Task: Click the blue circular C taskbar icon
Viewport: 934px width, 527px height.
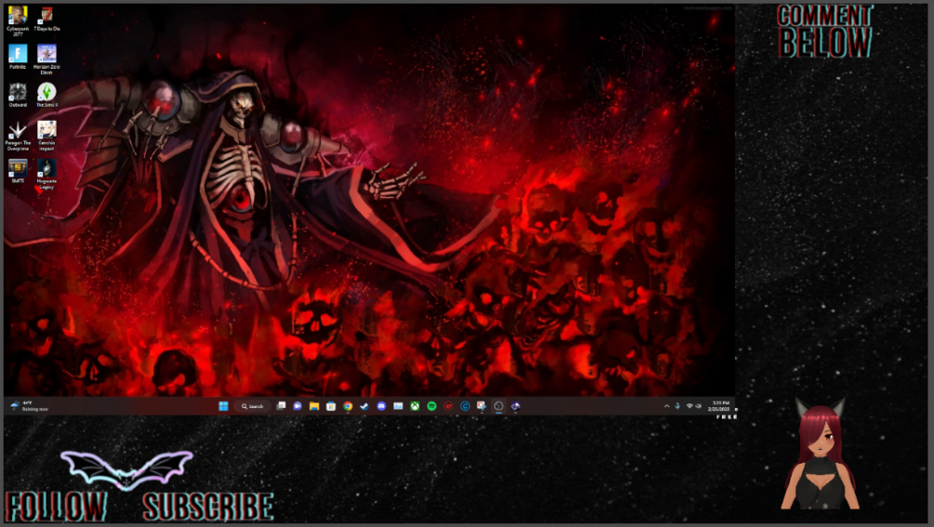Action: point(465,406)
